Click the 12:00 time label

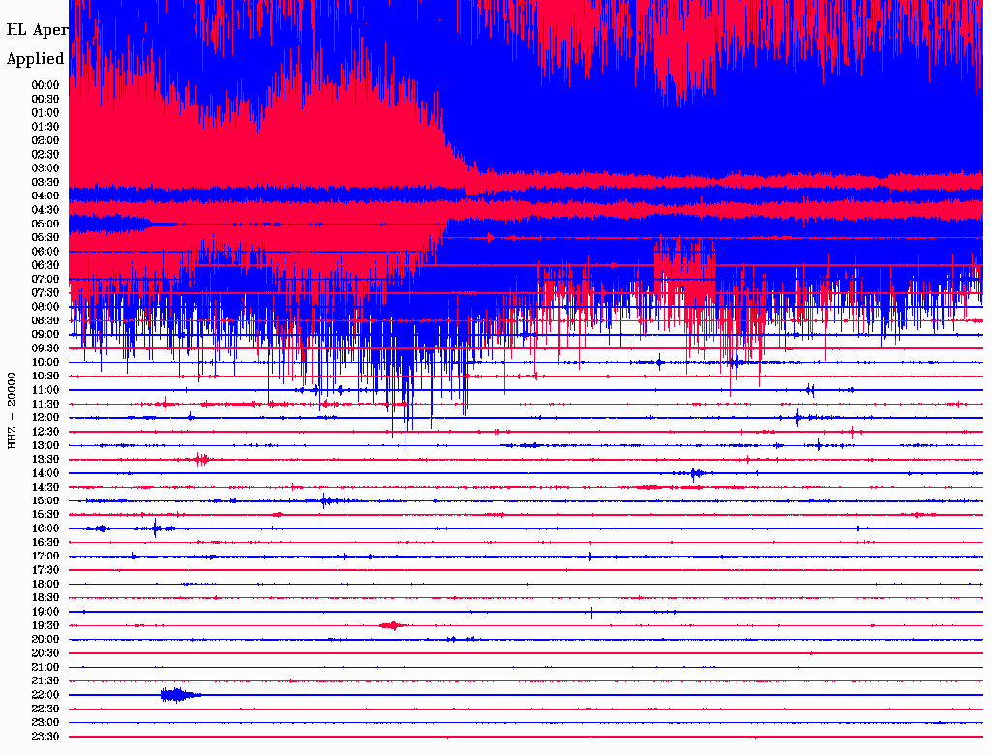tap(45, 418)
